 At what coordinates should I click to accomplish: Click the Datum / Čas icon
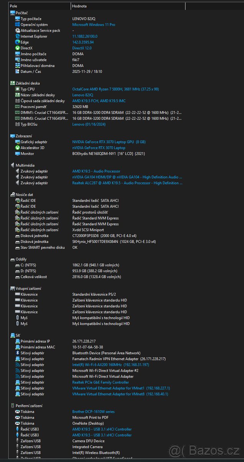17,72
